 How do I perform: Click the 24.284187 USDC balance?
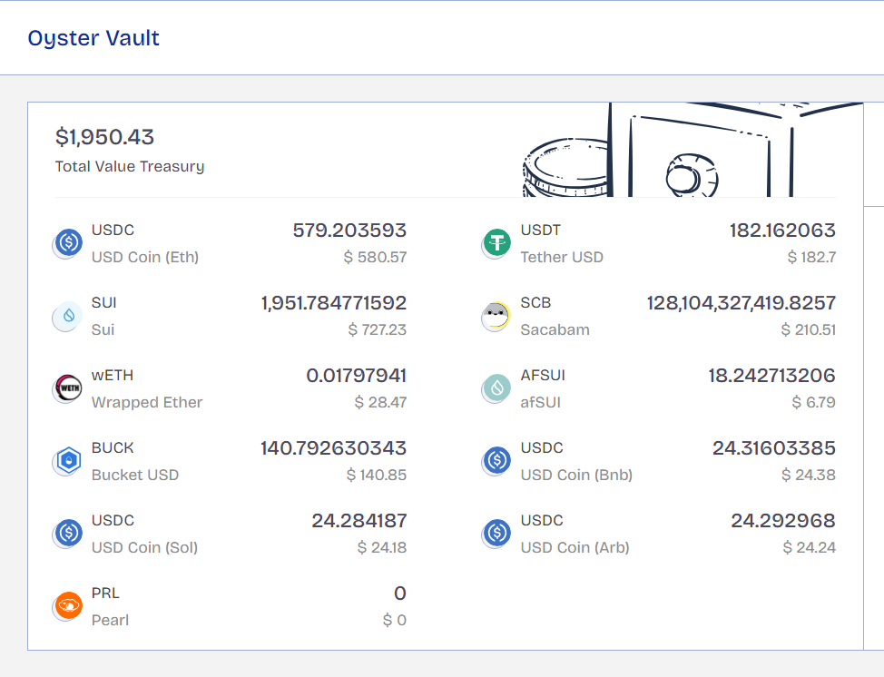359,521
